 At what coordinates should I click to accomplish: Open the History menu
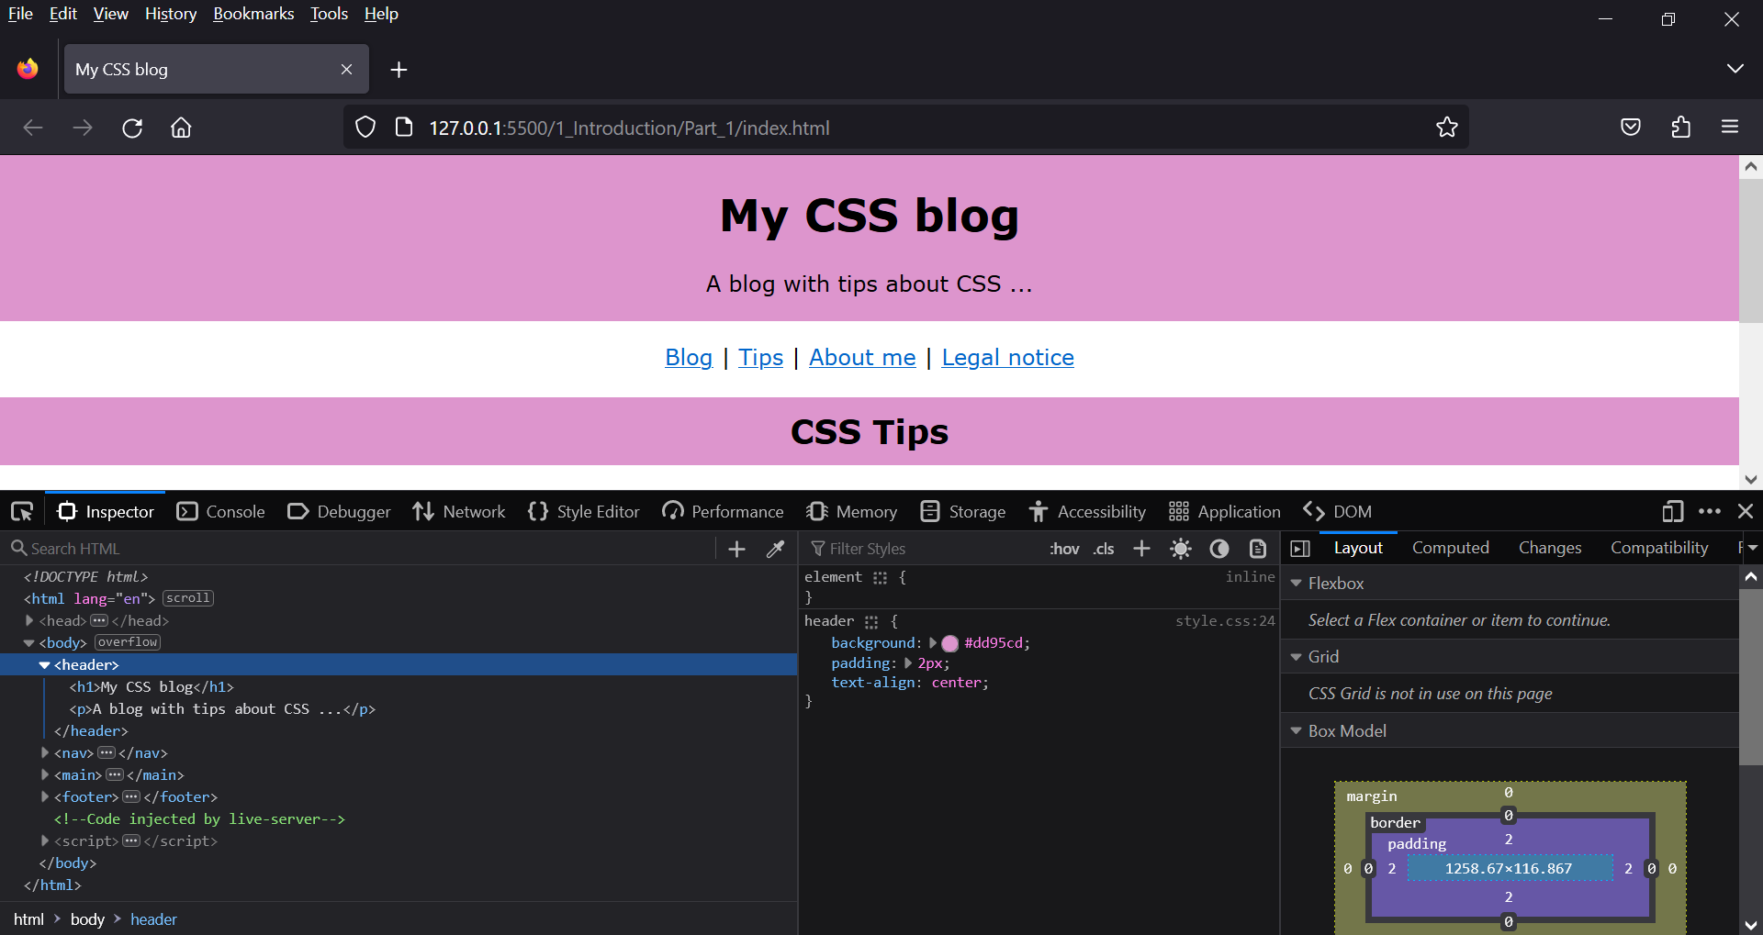[x=171, y=14]
